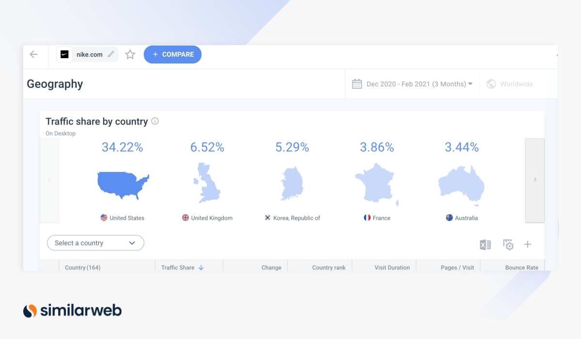Click the Similarweb logo
Image resolution: width=581 pixels, height=339 pixels.
72,310
